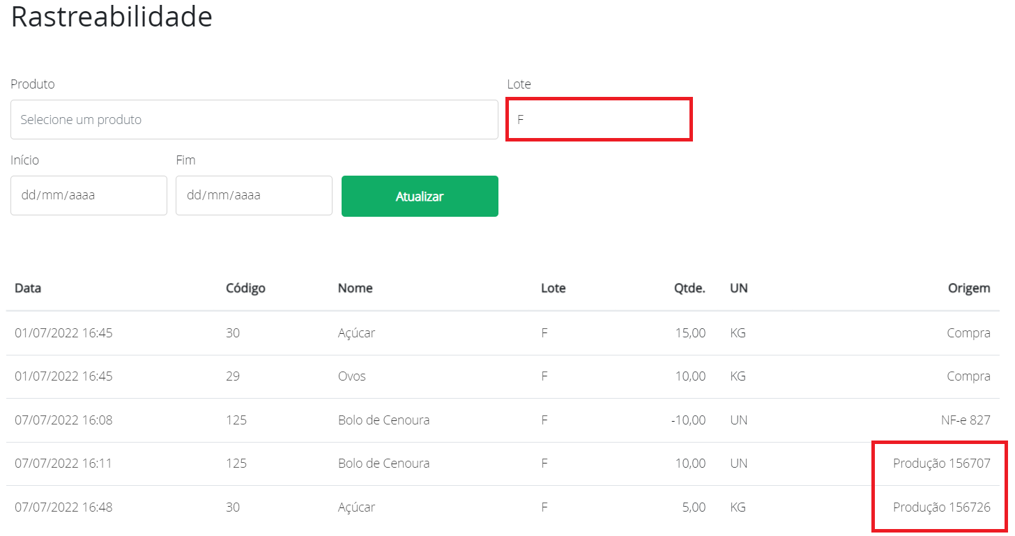The height and width of the screenshot is (536, 1015).
Task: Click the Rastreabilidade page title
Action: click(x=112, y=17)
